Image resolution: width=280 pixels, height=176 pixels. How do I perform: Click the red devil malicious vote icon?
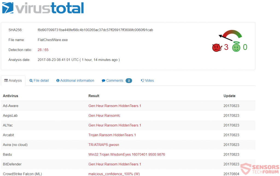[x=216, y=47]
